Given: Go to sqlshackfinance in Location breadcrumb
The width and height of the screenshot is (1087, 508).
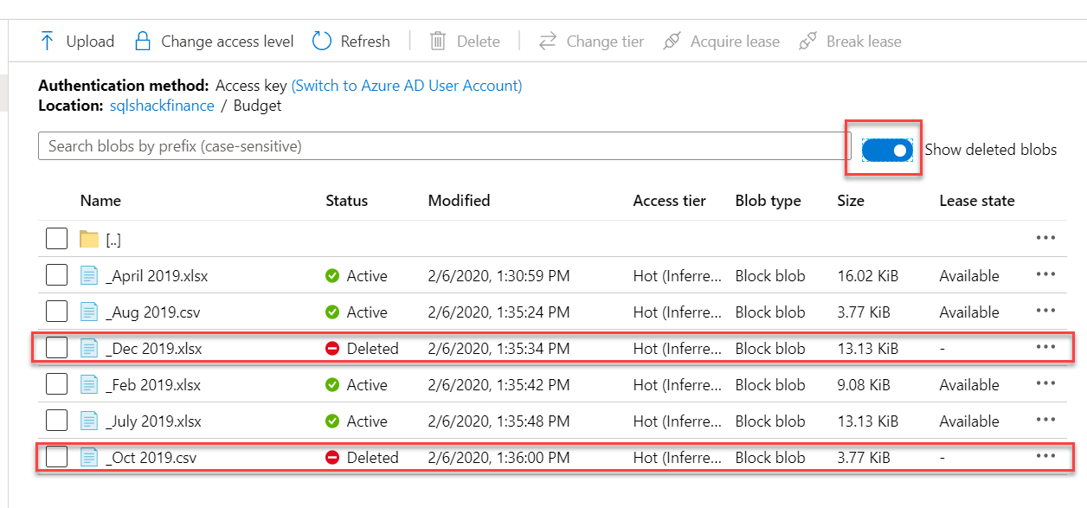Looking at the screenshot, I should pos(162,106).
